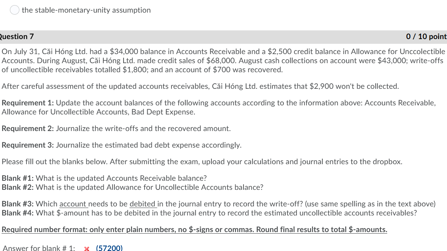Screen dimensions: 447x251
Task: Click the dropbox upload instruction sentence
Action: click(x=202, y=161)
